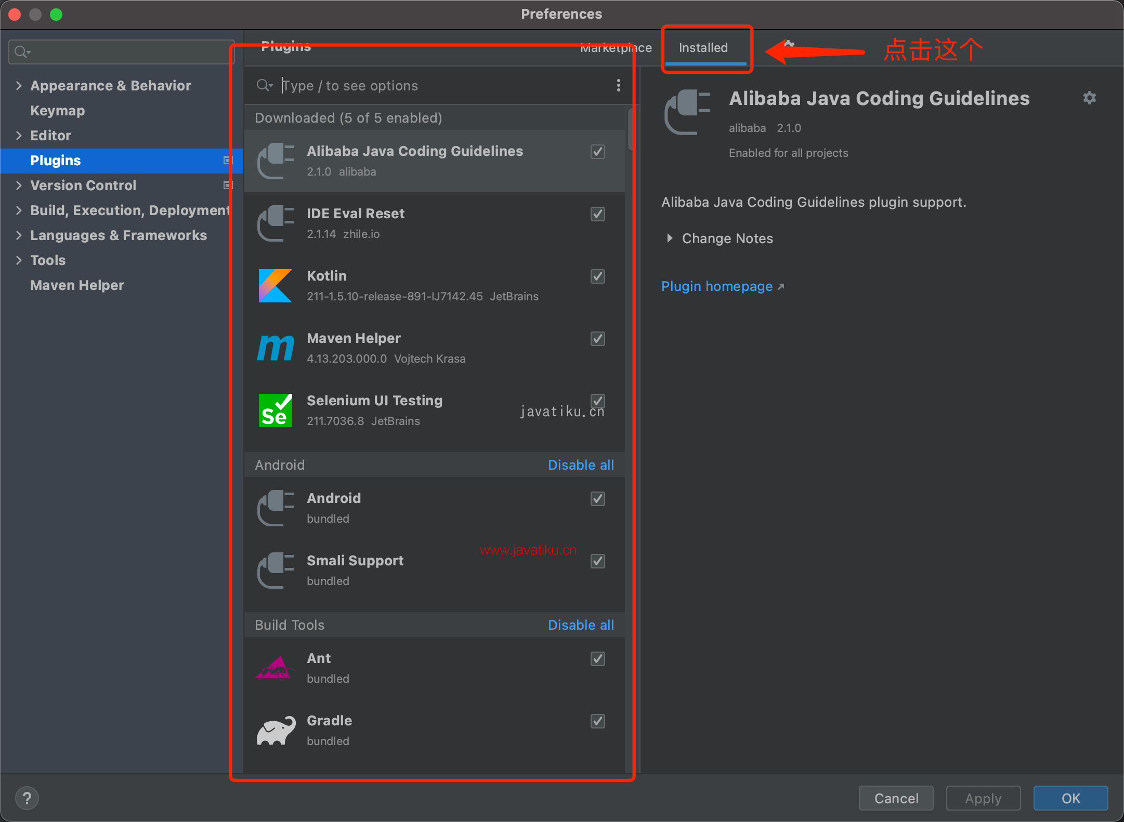Click the magnifier icon in plugin search field
The height and width of the screenshot is (822, 1124).
265,85
